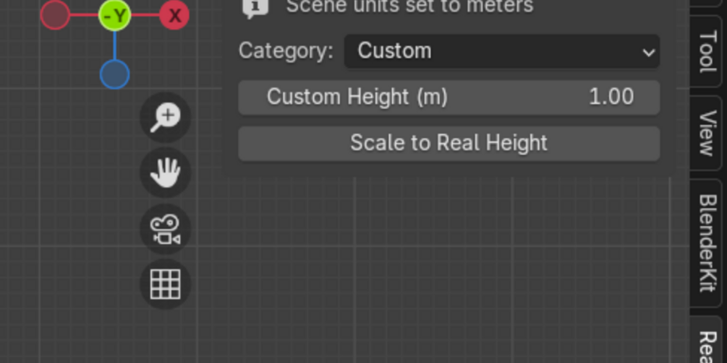Click the zoom magnifier viewport icon

[165, 117]
